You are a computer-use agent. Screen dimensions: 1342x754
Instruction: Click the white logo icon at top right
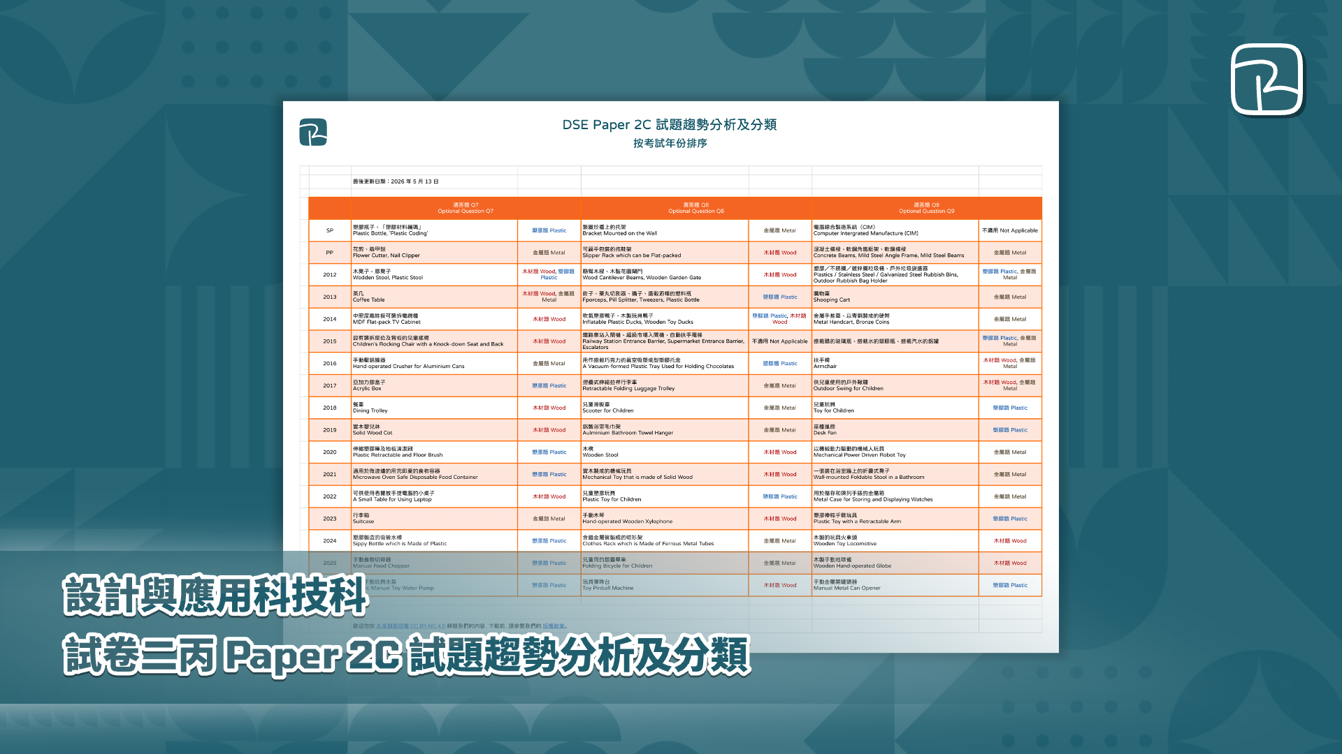click(x=1267, y=79)
